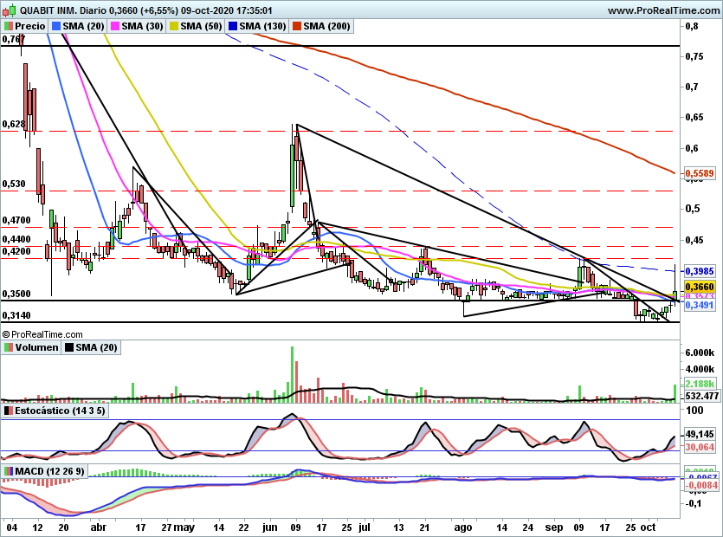Click the QUABIT INM. Diario chart title
The height and width of the screenshot is (537, 723).
[63, 10]
